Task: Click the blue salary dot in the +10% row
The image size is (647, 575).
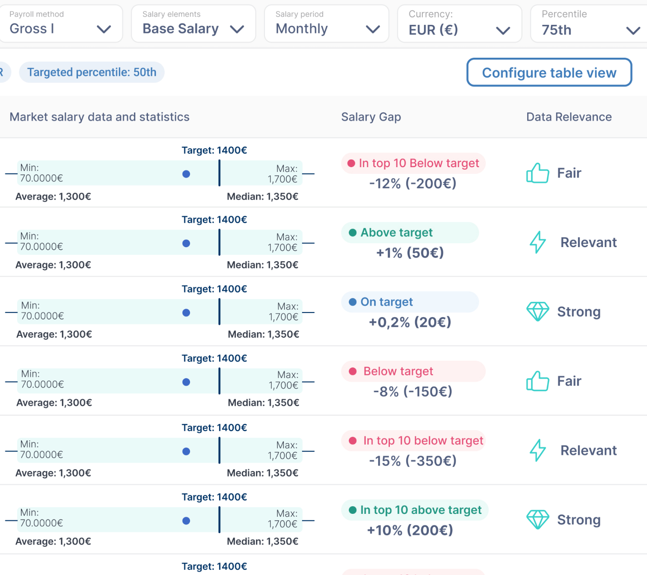Action: pyautogui.click(x=186, y=521)
